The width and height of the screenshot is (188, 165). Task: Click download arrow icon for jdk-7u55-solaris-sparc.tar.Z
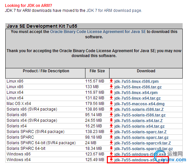coord(111,132)
